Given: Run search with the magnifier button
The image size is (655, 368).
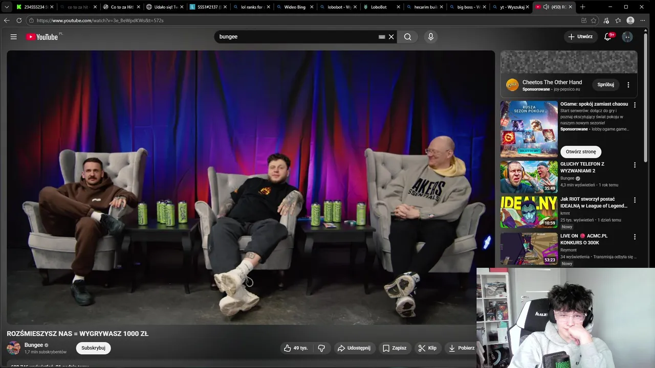Looking at the screenshot, I should point(407,37).
